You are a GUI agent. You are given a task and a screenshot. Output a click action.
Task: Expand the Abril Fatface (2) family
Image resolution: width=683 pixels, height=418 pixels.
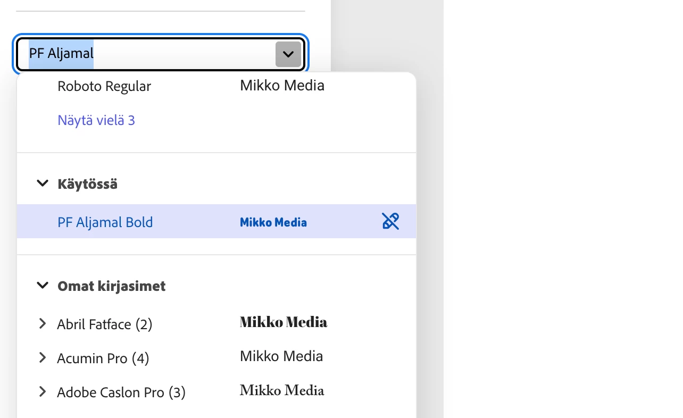(43, 323)
